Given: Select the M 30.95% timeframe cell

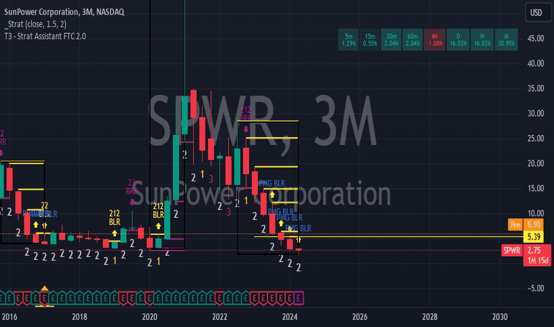Looking at the screenshot, I should 506,40.
